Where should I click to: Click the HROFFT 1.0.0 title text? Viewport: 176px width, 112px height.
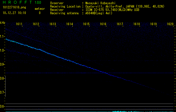point(22,2)
